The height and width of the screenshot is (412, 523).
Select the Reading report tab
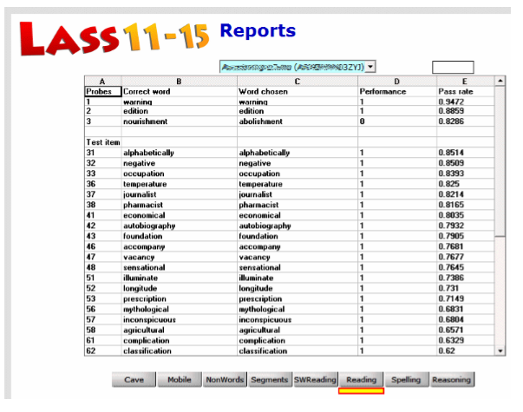click(361, 380)
